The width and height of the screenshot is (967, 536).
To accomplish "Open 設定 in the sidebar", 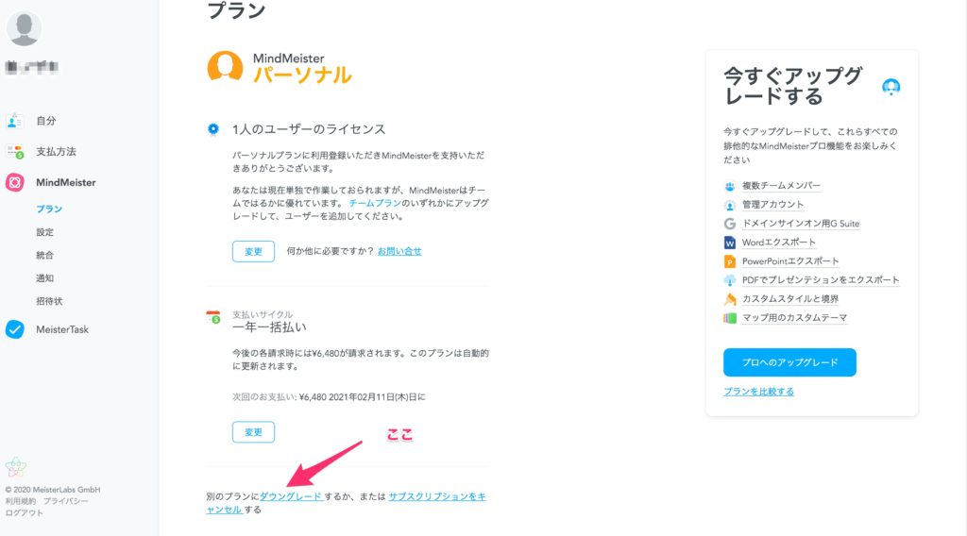I will coord(45,232).
